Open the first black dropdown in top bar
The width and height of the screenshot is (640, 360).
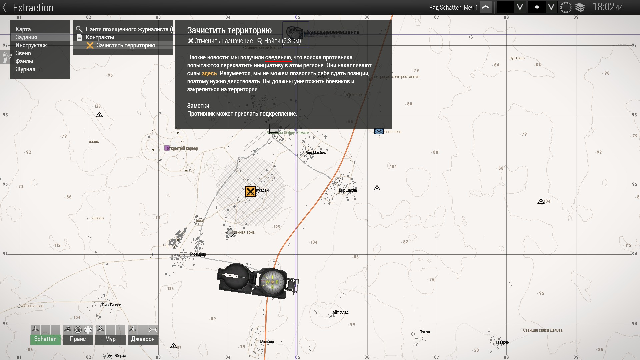coord(520,7)
